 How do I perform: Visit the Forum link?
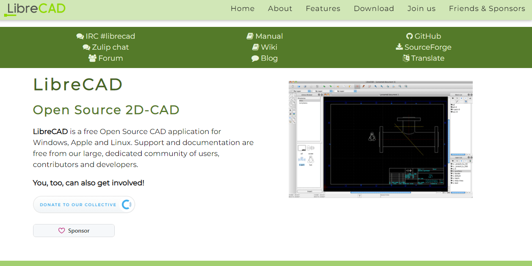coord(111,58)
